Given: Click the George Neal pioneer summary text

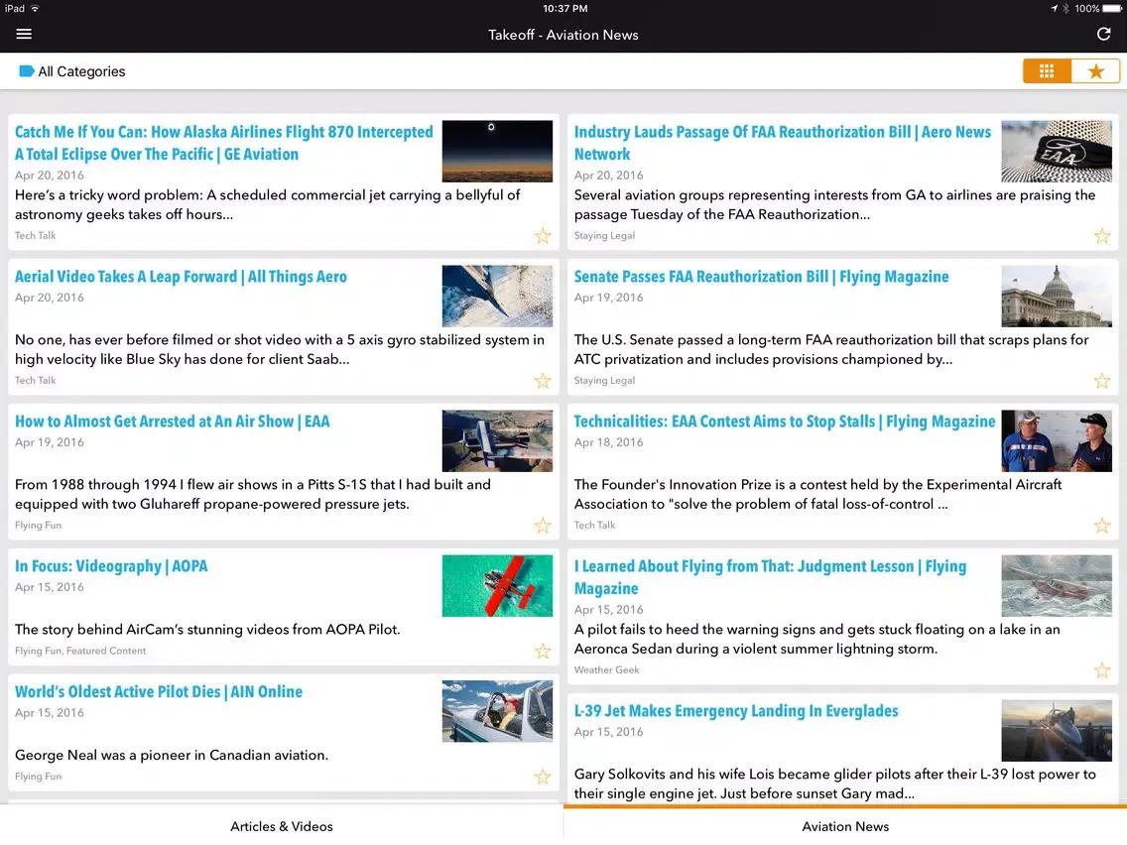Looking at the screenshot, I should coord(172,755).
